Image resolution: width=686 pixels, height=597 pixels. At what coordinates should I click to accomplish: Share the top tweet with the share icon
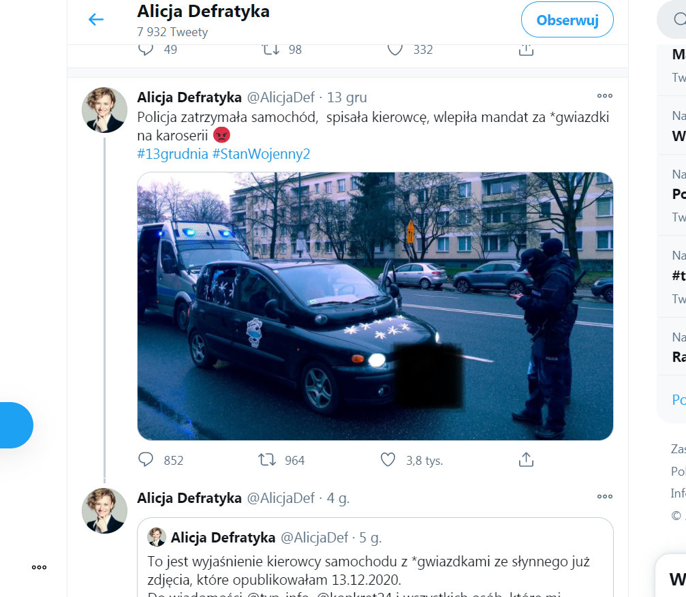pos(525,48)
